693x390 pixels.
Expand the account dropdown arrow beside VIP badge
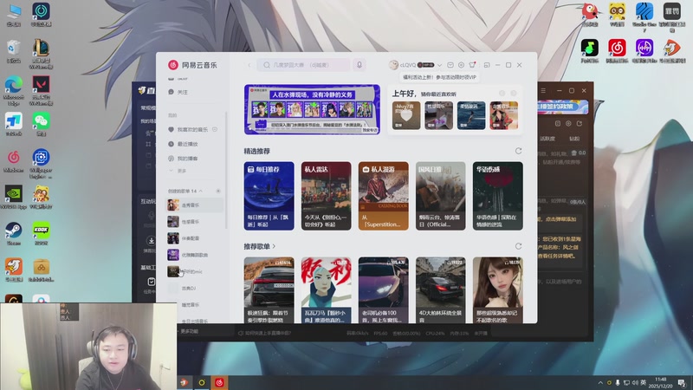pyautogui.click(x=440, y=65)
